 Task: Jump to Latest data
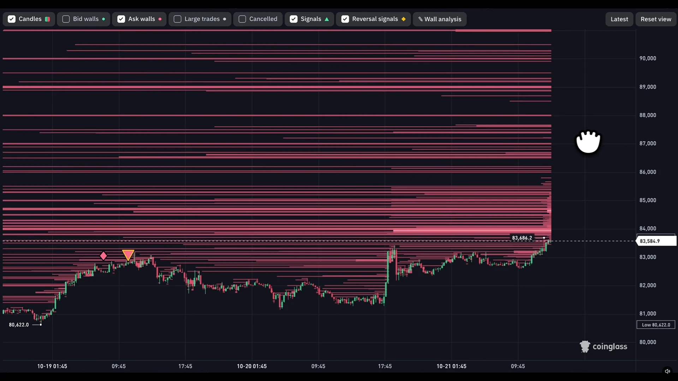tap(619, 19)
